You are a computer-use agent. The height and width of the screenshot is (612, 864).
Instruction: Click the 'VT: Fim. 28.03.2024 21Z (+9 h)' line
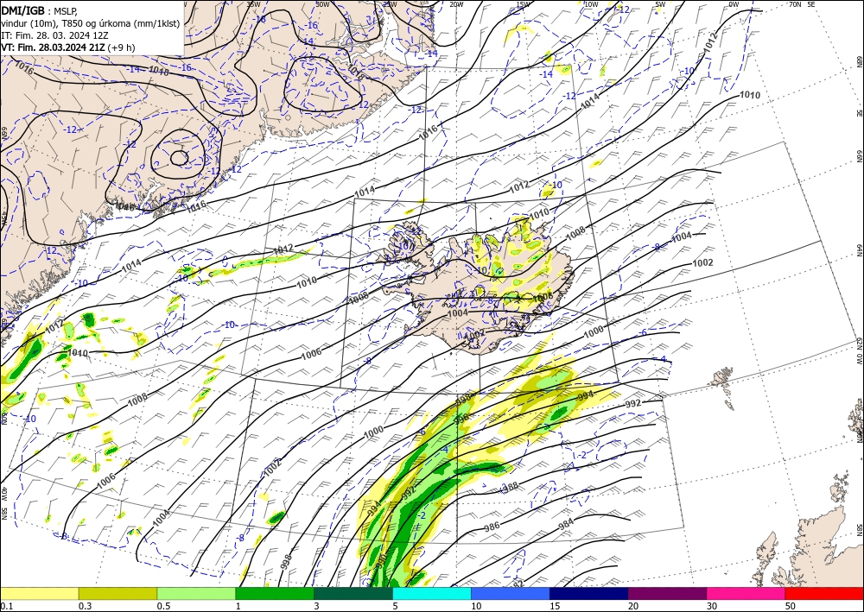(x=67, y=47)
